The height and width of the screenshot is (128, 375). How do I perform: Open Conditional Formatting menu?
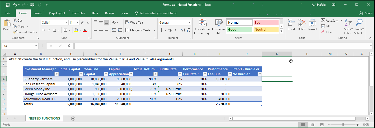click(x=202, y=27)
